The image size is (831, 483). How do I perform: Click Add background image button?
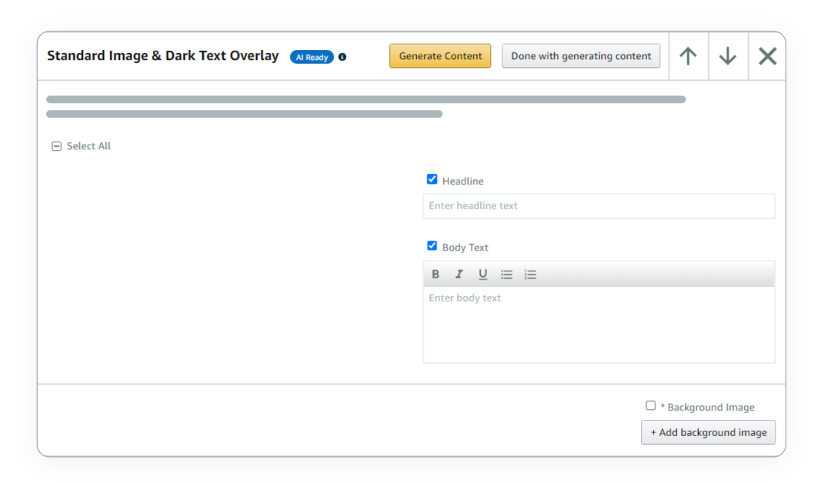click(708, 432)
